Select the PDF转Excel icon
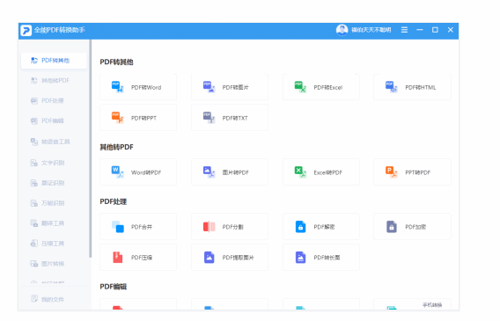Viewport: 500px width, 321px height. coord(300,87)
